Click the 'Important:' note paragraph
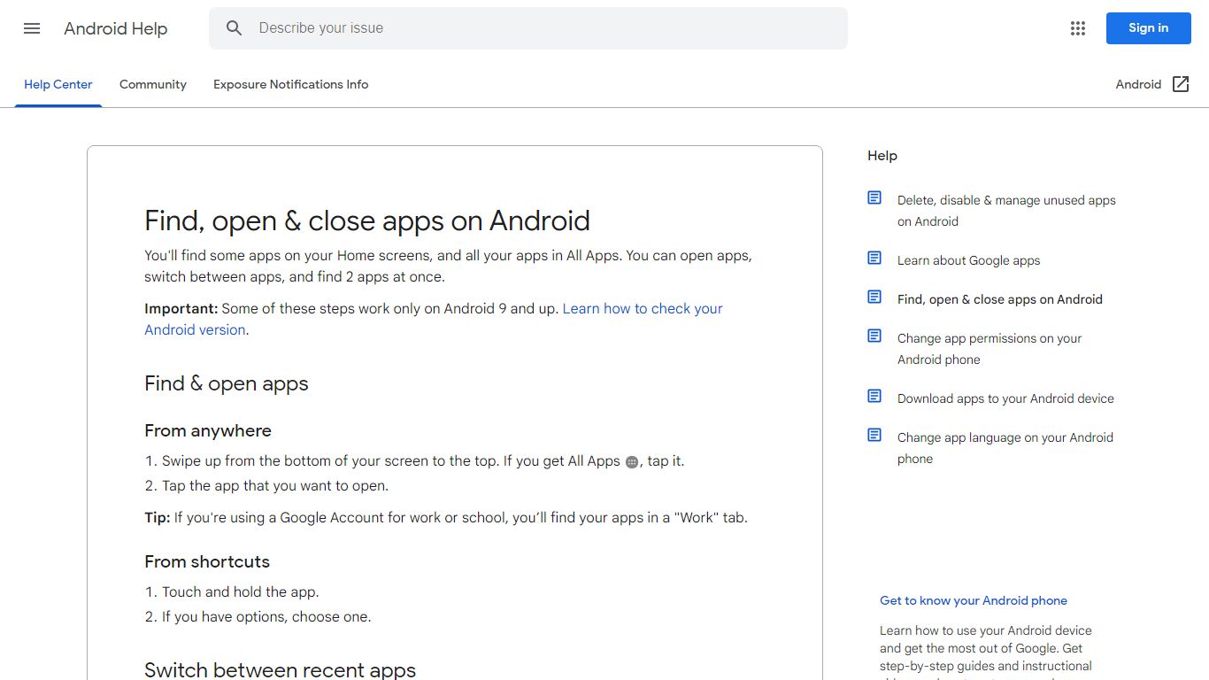 434,319
